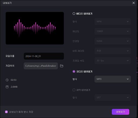The height and width of the screenshot is (118, 138).
Task: Click the audio waveform preview thumbnail
Action: [x=35, y=28]
